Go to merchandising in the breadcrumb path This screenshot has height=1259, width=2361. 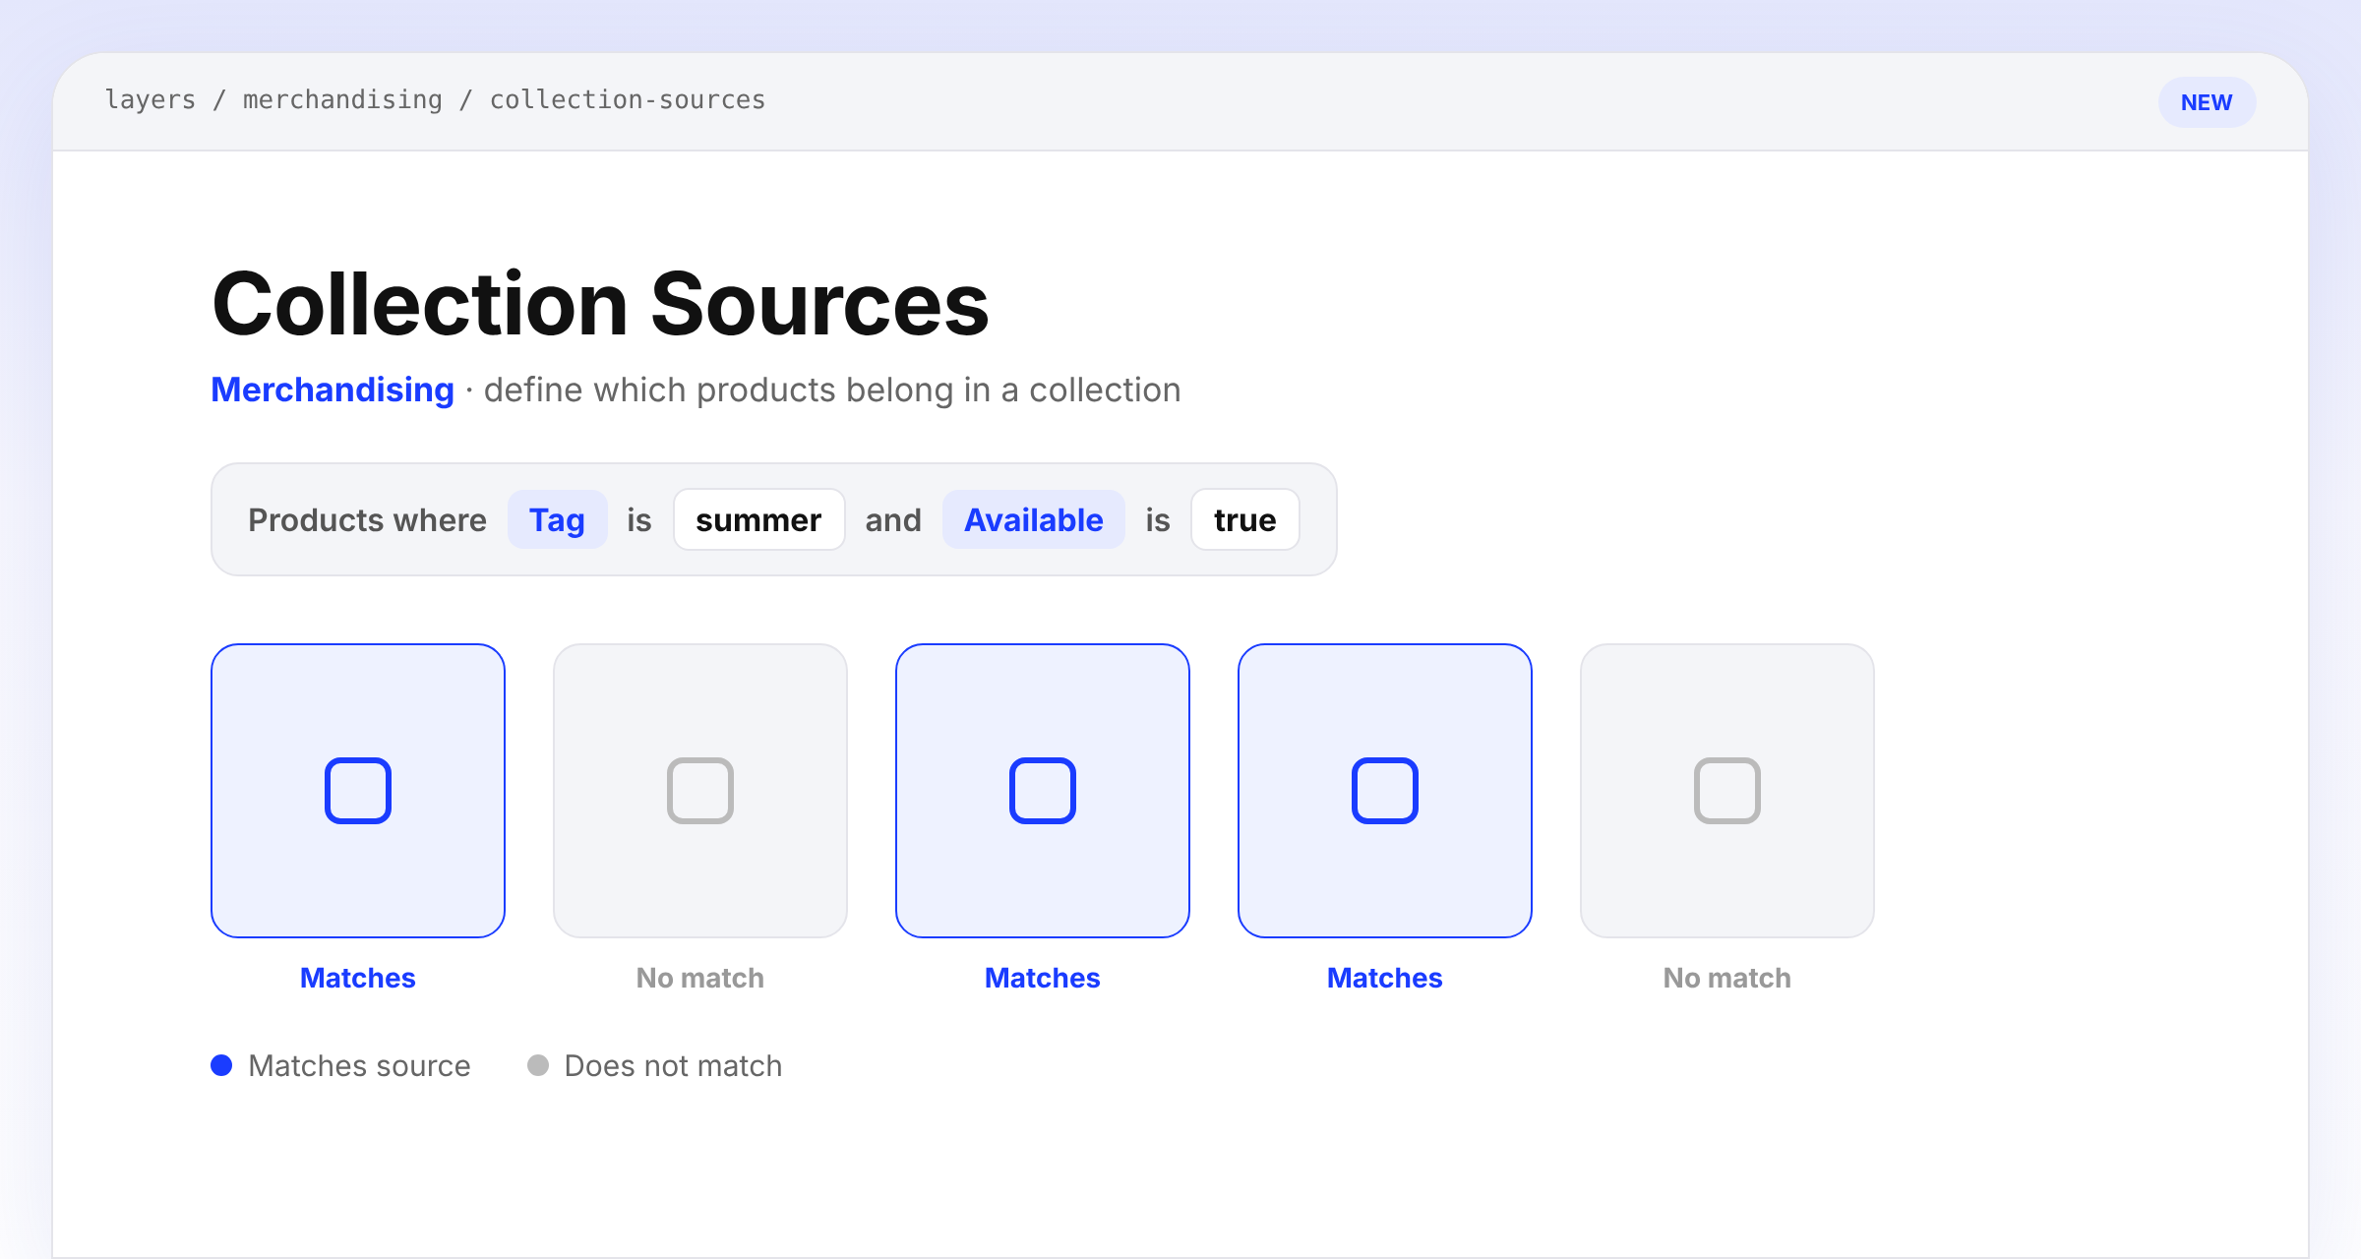pyautogui.click(x=342, y=99)
